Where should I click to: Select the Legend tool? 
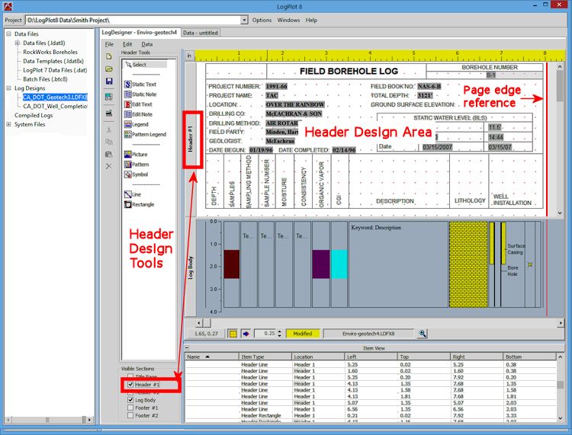coord(136,124)
